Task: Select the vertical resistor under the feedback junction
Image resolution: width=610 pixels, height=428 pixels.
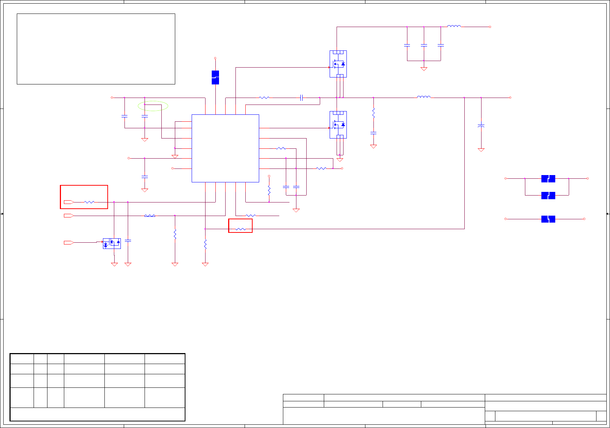Action: 205,244
